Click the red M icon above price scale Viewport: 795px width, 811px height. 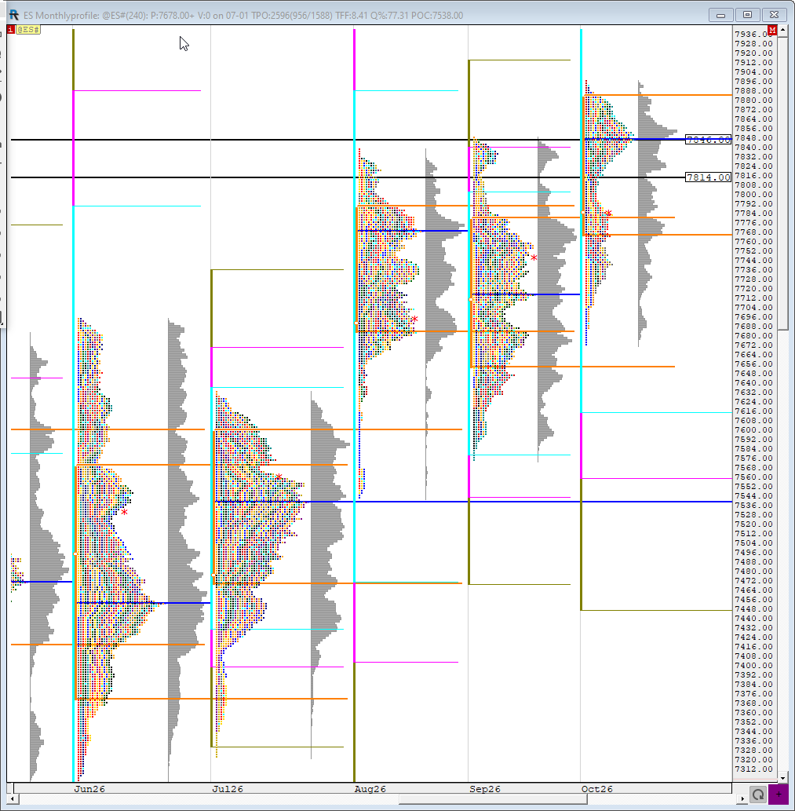pyautogui.click(x=772, y=31)
